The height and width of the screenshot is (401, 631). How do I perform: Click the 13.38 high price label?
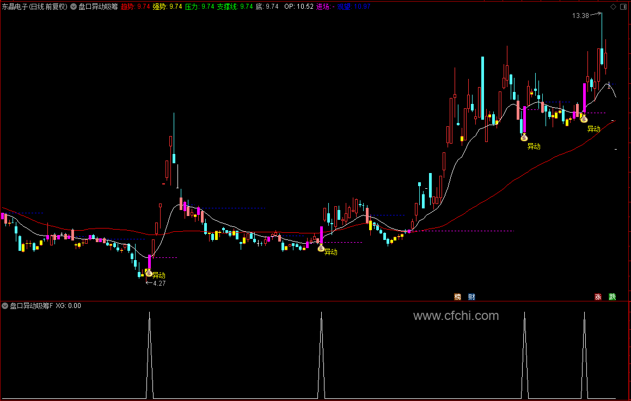pos(580,16)
